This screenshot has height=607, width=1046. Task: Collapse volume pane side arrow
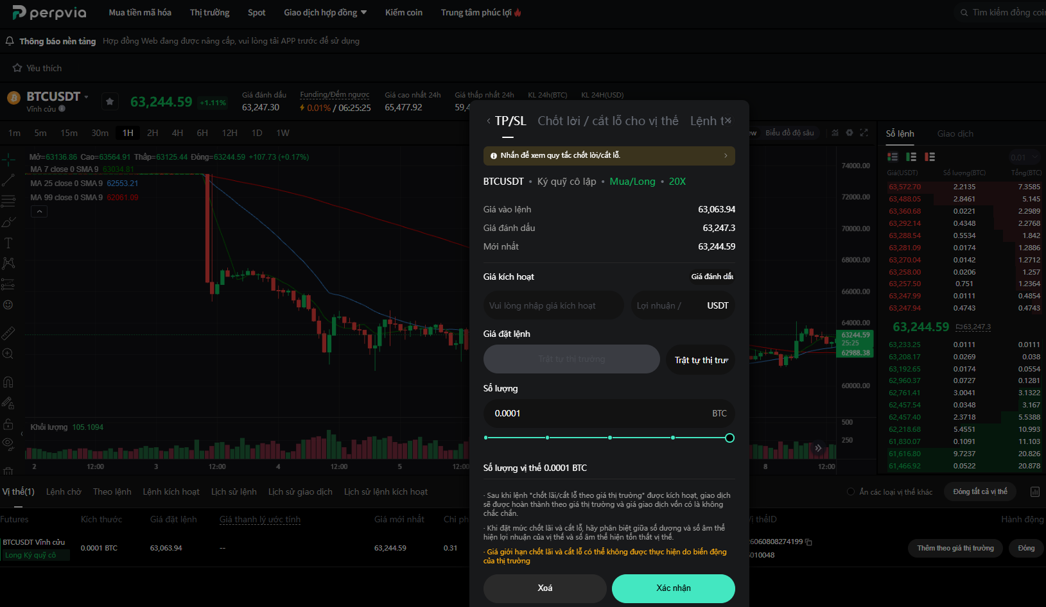click(x=22, y=434)
